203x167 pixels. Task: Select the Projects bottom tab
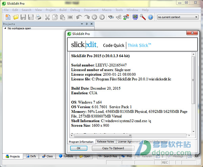click(x=13, y=157)
